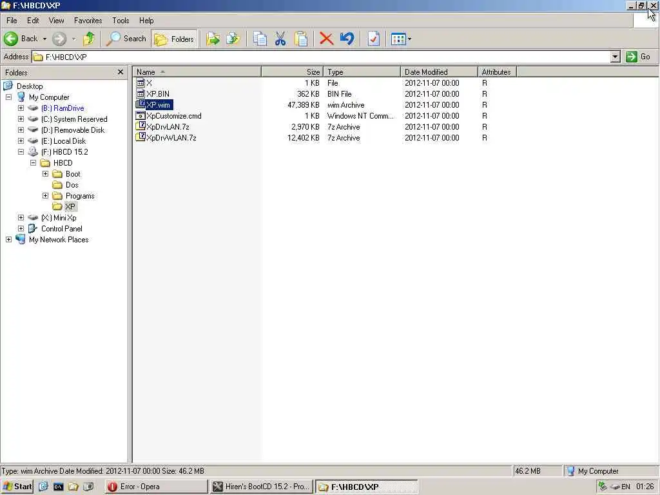Collapse the HBCD folder node
Screen dimensions: 660x495
pos(33,163)
